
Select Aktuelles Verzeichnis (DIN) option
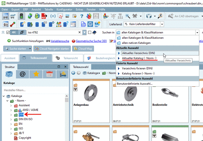(x=158, y=53)
